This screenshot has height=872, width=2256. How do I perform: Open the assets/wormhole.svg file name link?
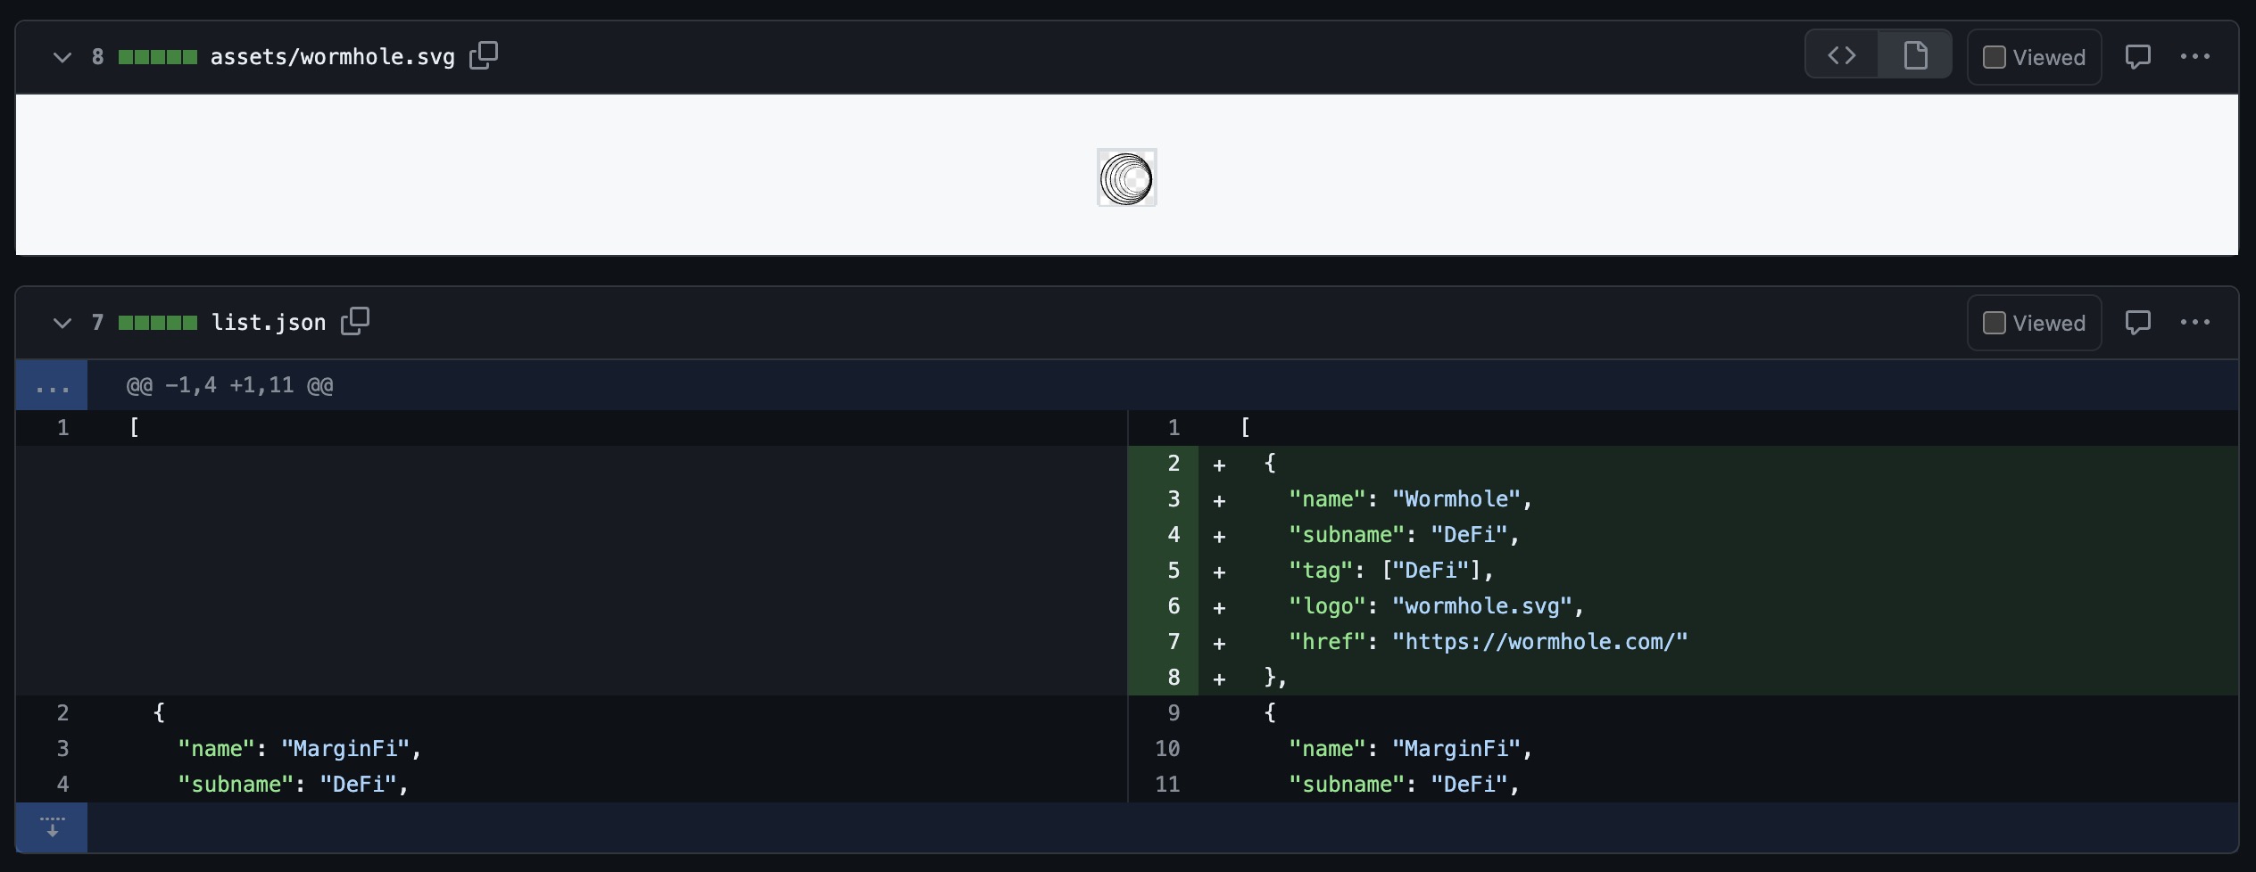[x=332, y=57]
